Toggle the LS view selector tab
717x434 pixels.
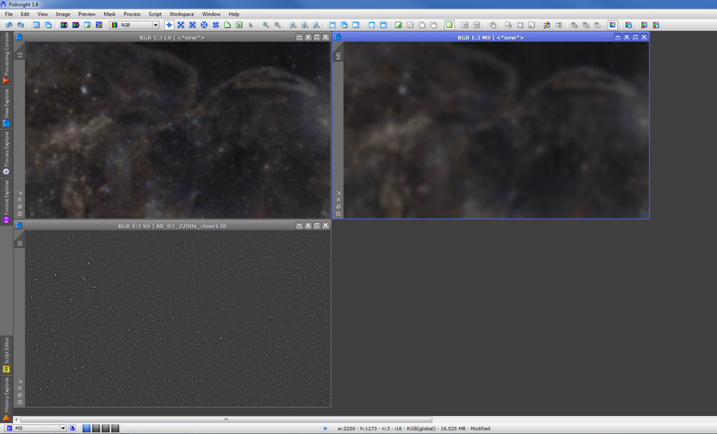(x=20, y=55)
